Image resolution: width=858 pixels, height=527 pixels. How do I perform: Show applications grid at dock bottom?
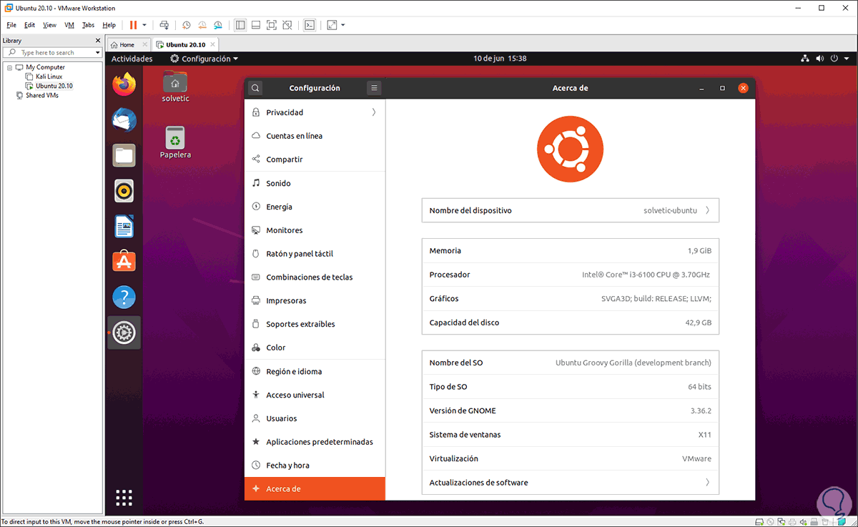click(124, 498)
